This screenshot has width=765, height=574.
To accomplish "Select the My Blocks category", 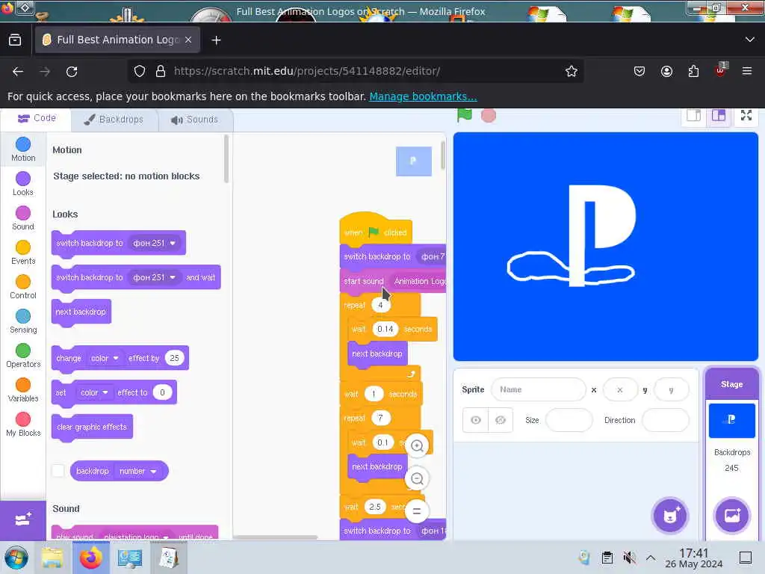I will (23, 425).
